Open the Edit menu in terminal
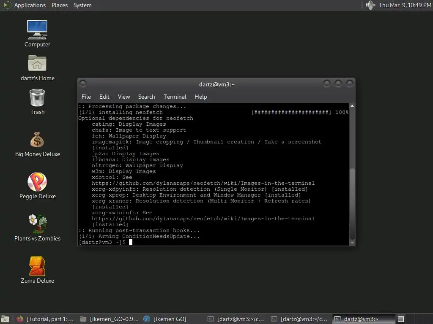This screenshot has width=433, height=324. 104,97
